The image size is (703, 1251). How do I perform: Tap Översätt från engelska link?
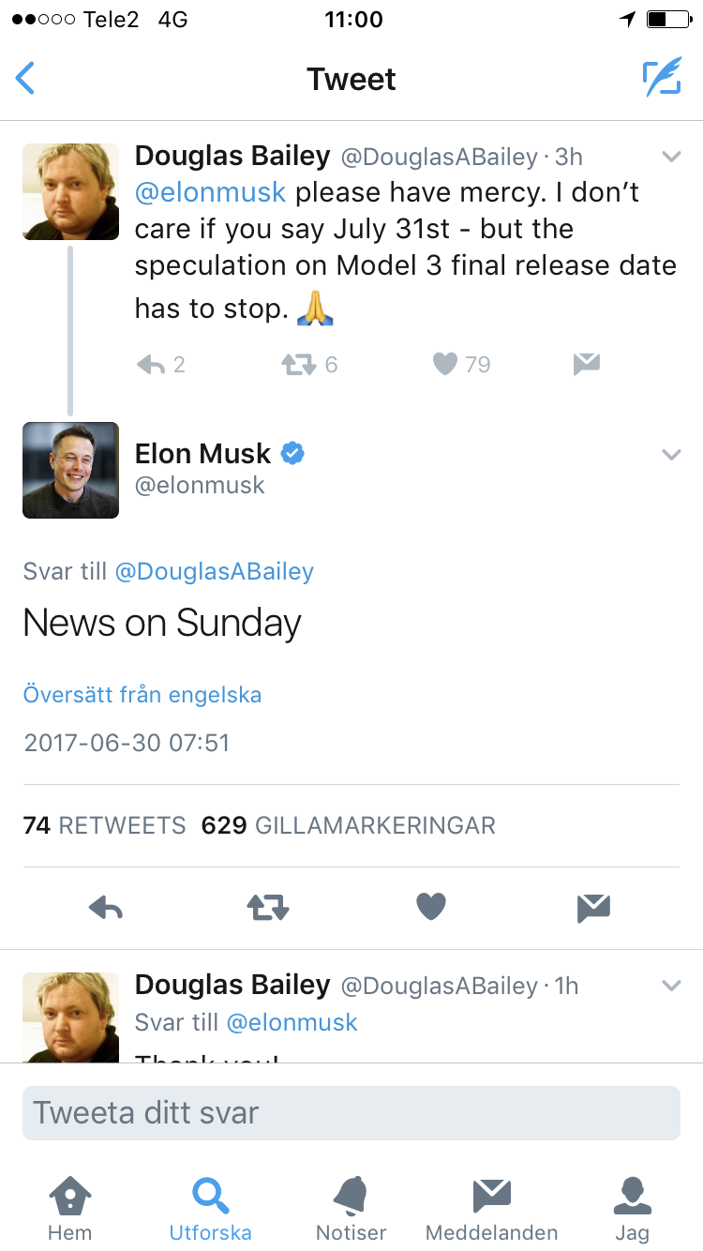coord(142,695)
